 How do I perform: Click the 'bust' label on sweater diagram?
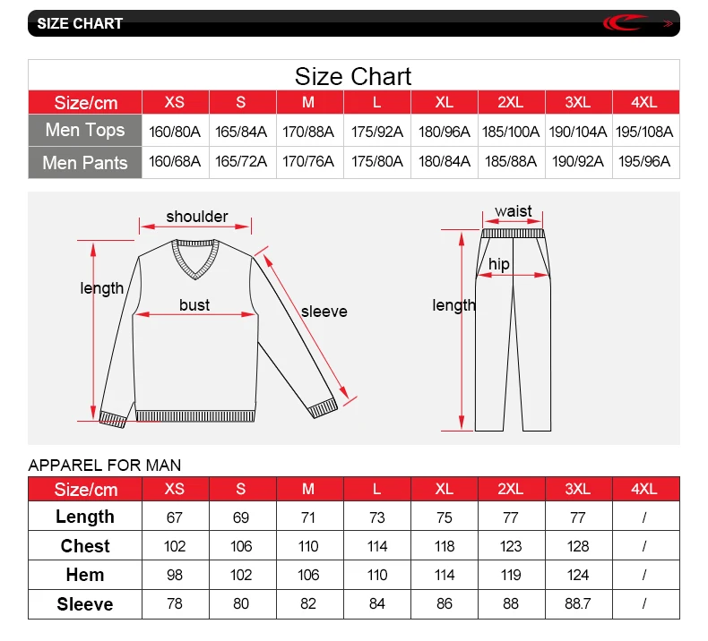click(194, 305)
